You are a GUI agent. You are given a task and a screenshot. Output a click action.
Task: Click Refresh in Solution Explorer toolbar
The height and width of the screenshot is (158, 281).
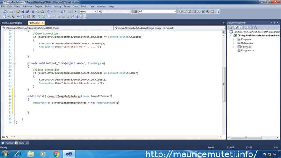(241, 27)
